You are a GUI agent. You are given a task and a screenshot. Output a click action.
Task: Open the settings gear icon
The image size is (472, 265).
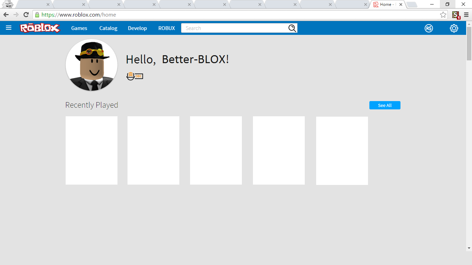tap(454, 28)
